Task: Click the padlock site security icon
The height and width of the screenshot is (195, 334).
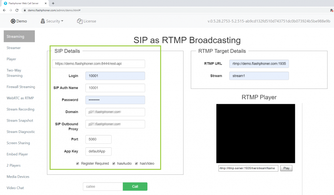Action: pyautogui.click(x=25, y=10)
